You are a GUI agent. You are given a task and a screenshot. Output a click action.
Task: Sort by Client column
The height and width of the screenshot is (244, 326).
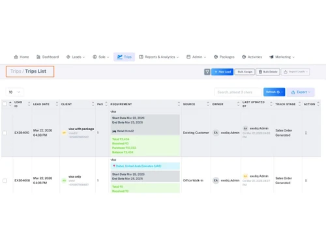pos(93,104)
